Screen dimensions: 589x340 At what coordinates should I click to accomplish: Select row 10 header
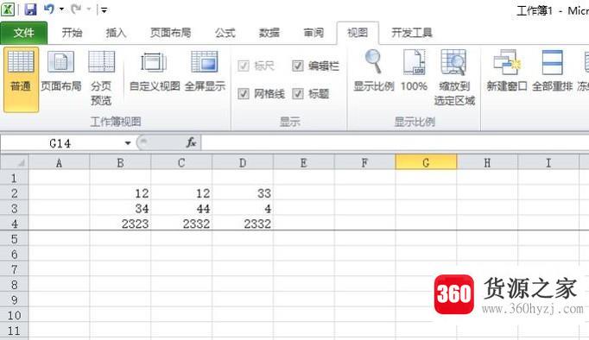point(15,315)
